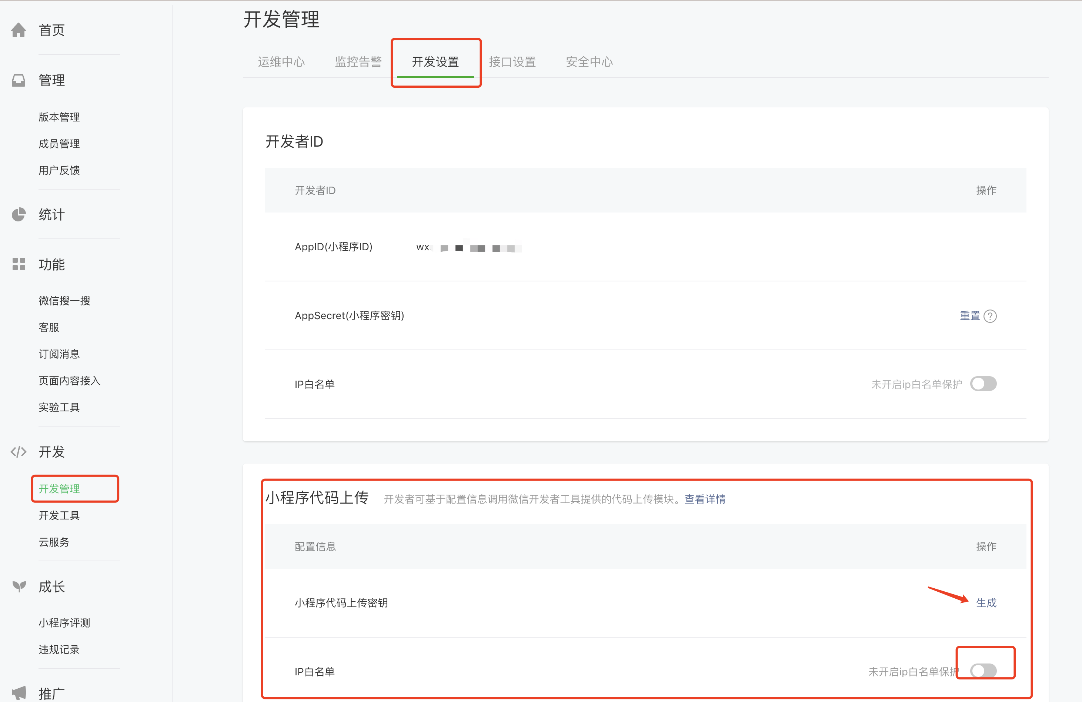Image resolution: width=1082 pixels, height=702 pixels.
Task: Select 成员管理 in the sidebar
Action: 59,144
